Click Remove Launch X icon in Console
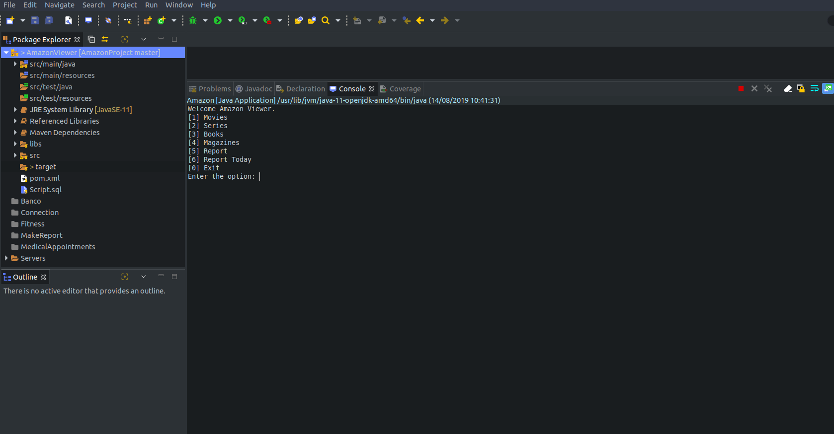Viewport: 834px width, 434px height. [754, 88]
